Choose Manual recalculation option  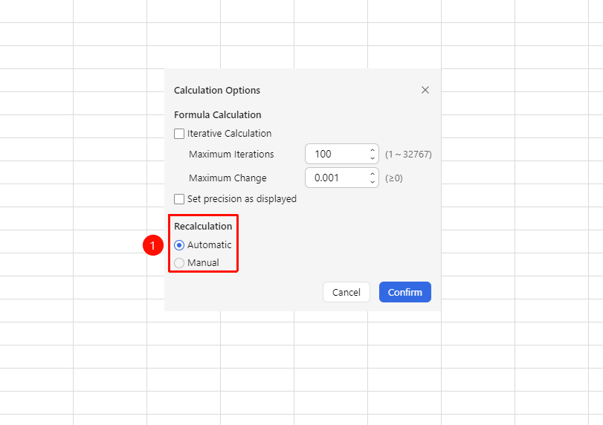179,263
